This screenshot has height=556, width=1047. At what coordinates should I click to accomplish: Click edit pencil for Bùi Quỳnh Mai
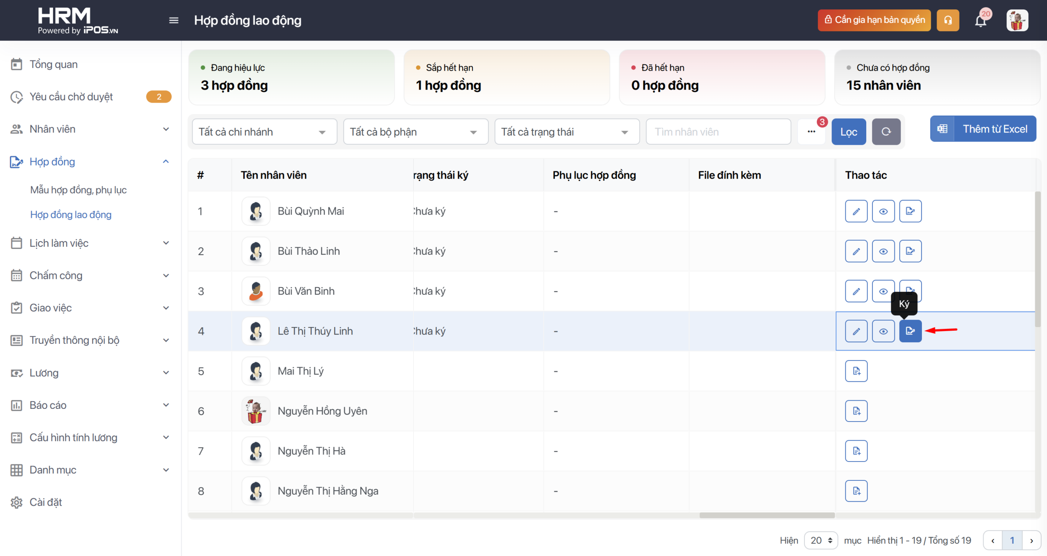tap(856, 211)
